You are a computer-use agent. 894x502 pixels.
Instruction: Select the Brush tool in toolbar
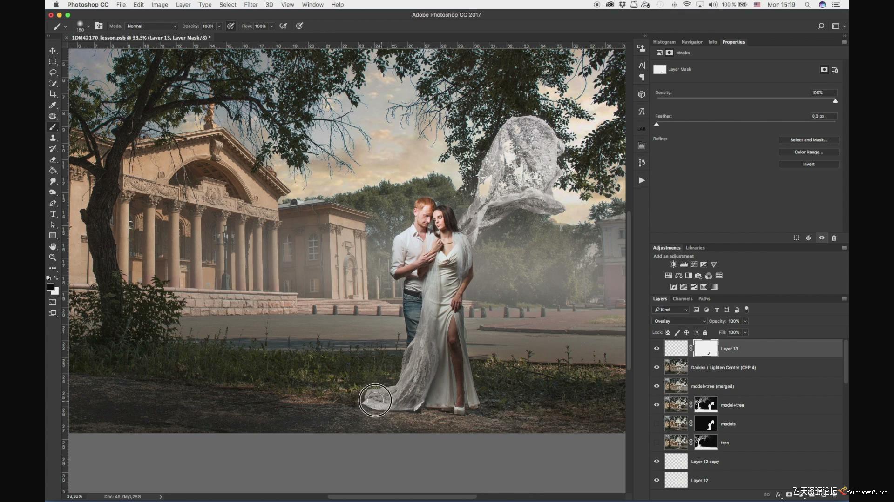coord(53,127)
